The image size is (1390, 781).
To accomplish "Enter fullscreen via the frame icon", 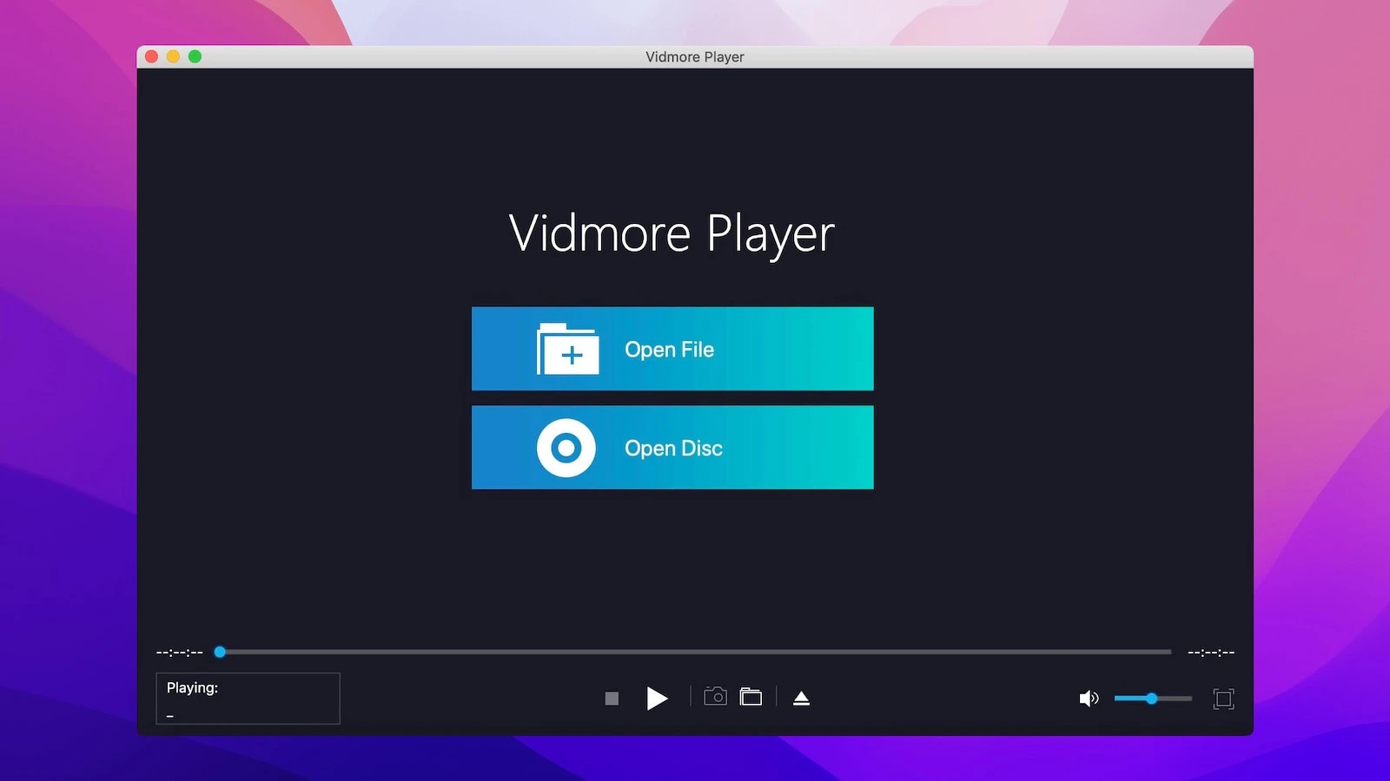I will [1222, 698].
